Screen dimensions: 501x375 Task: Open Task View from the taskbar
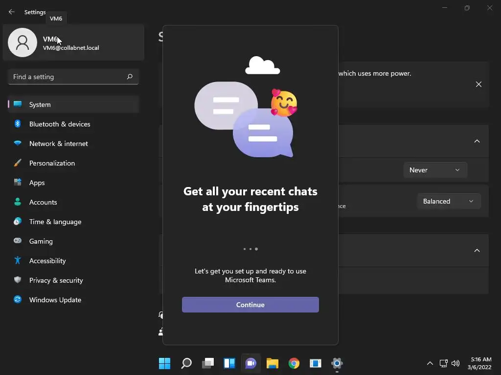tap(207, 363)
